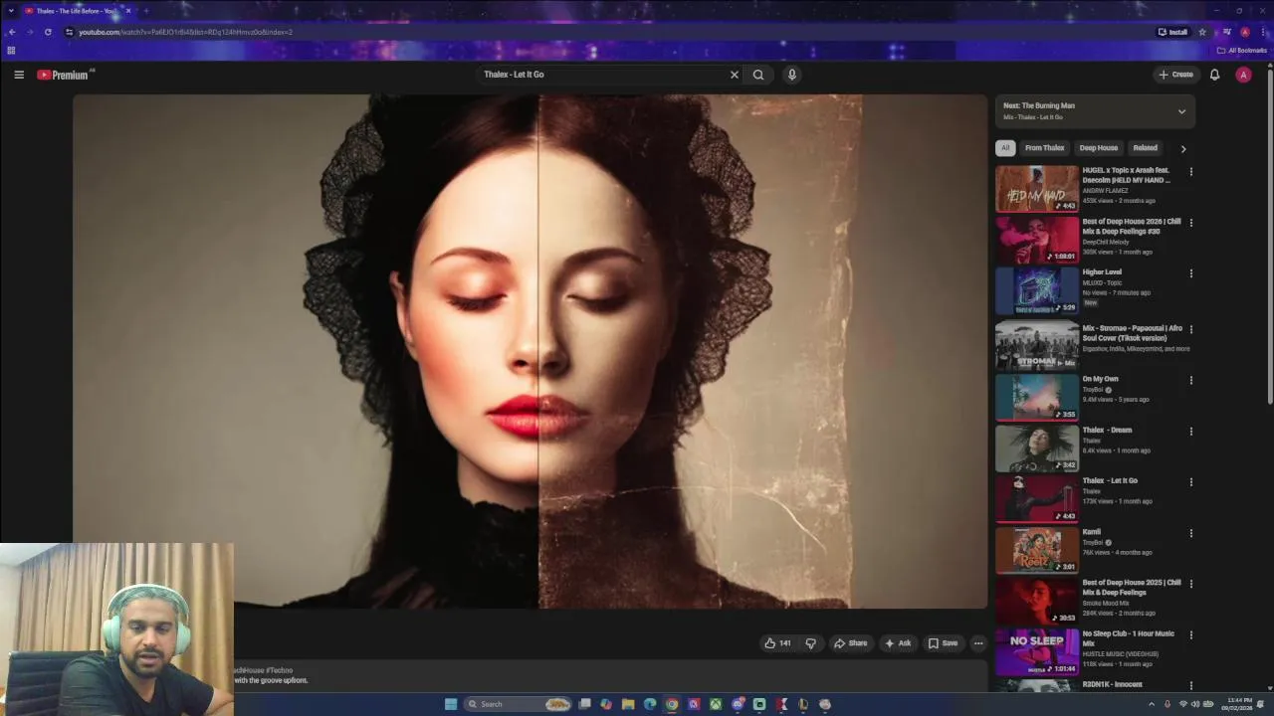The image size is (1274, 716).
Task: Open Best of Deep House 2025 title
Action: (x=1132, y=588)
